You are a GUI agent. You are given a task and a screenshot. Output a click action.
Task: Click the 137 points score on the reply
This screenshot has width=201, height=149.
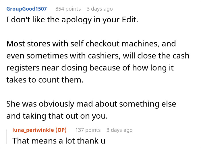pyautogui.click(x=88, y=130)
